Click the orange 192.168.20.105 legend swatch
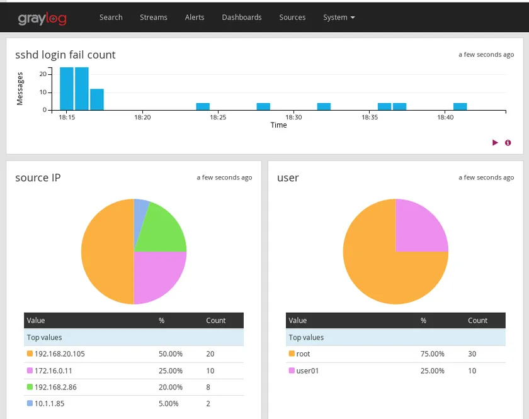Image resolution: width=529 pixels, height=419 pixels. 30,354
